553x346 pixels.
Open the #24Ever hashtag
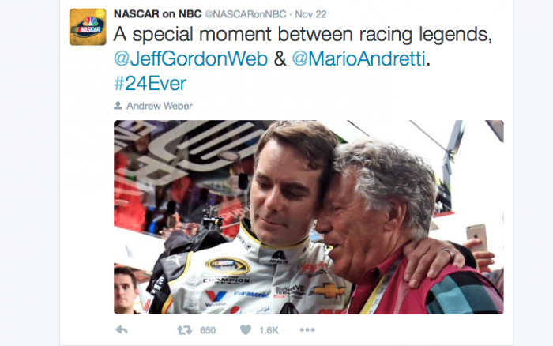click(150, 84)
